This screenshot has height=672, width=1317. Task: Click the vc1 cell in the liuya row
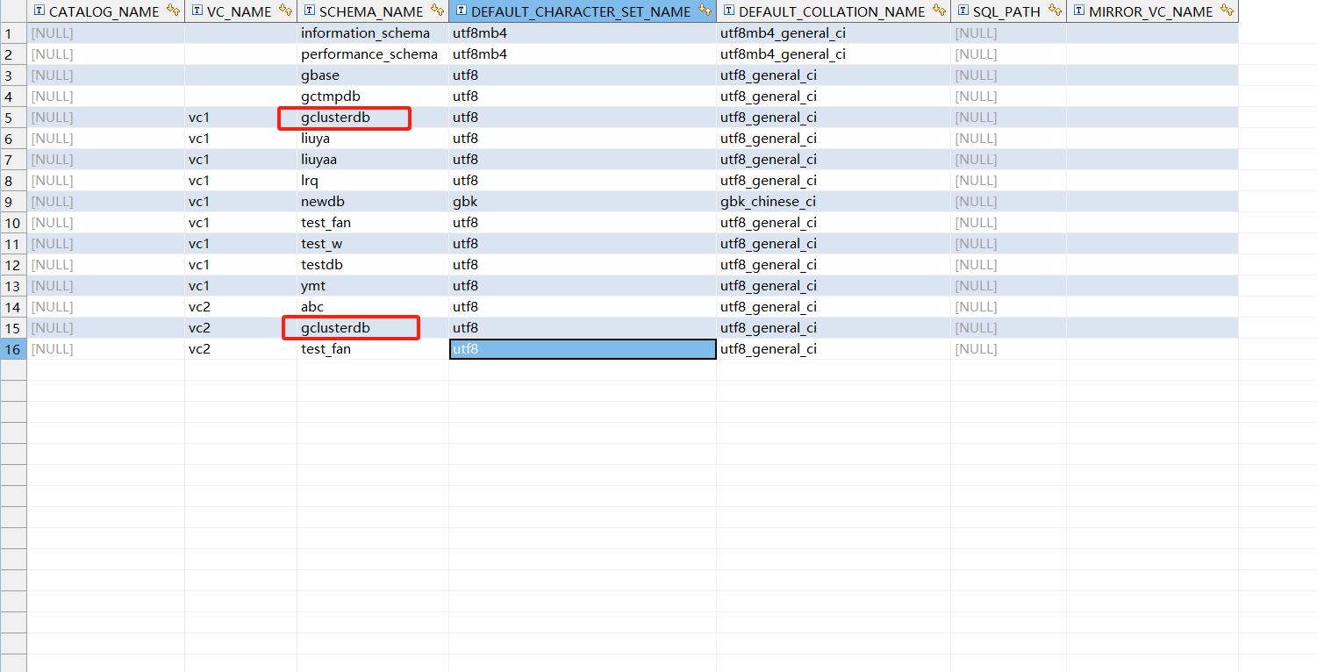click(x=241, y=139)
